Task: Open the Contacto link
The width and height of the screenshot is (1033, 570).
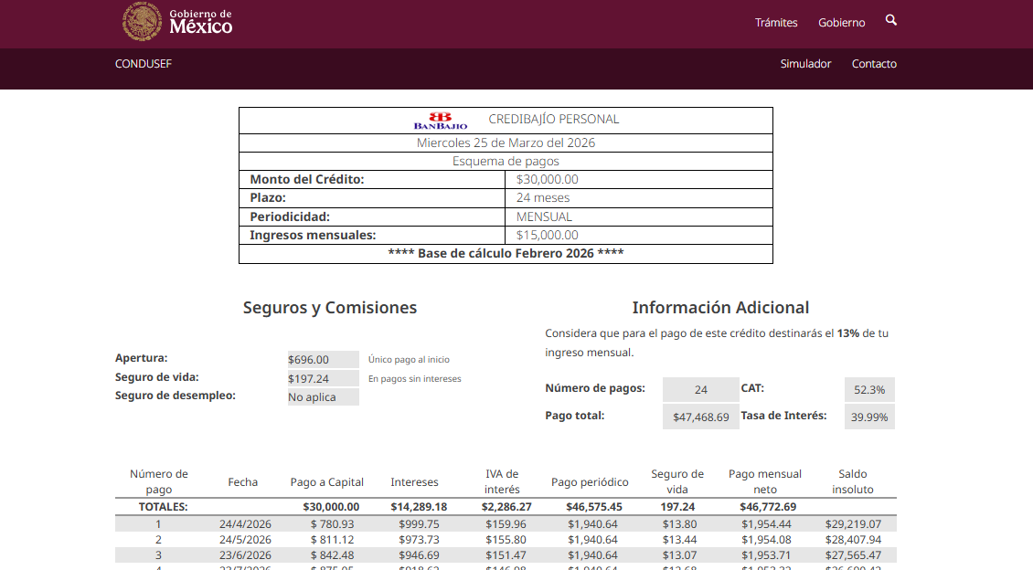Action: coord(874,64)
